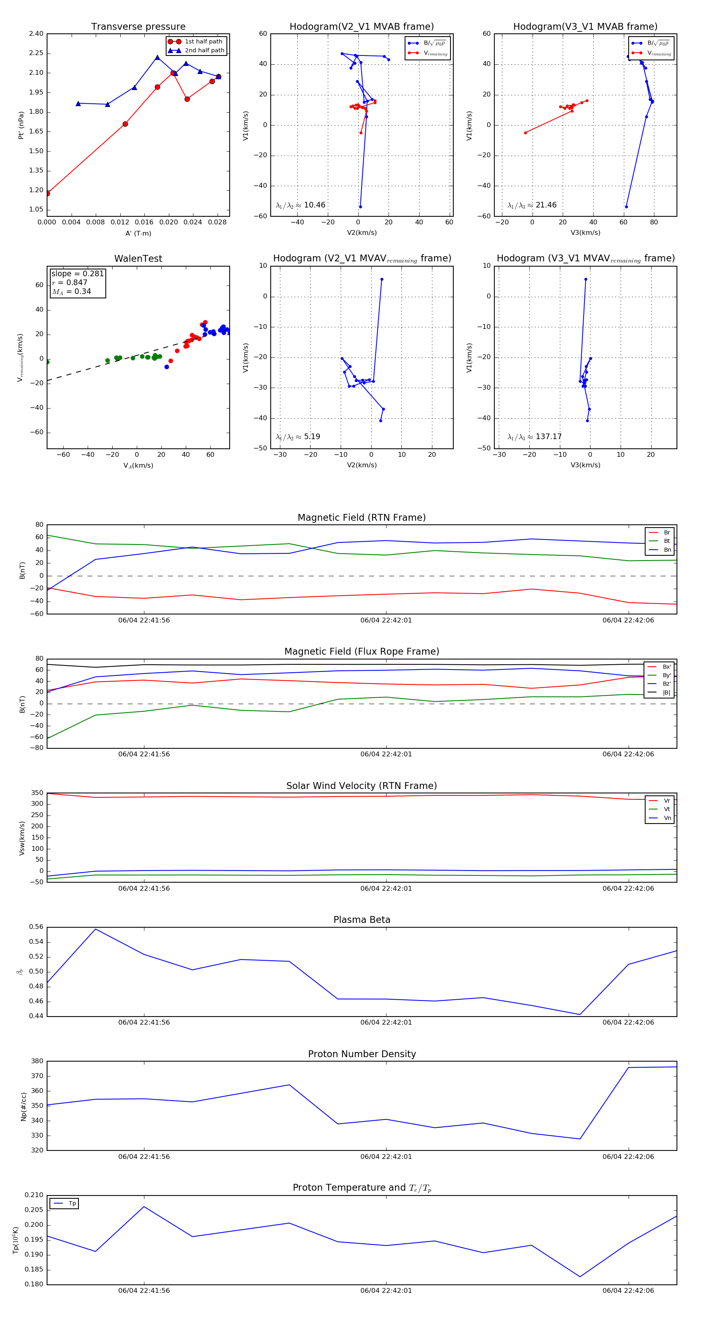724x1327 pixels.
Task: Click the Proton Density minimum near 328
Action: [580, 1139]
